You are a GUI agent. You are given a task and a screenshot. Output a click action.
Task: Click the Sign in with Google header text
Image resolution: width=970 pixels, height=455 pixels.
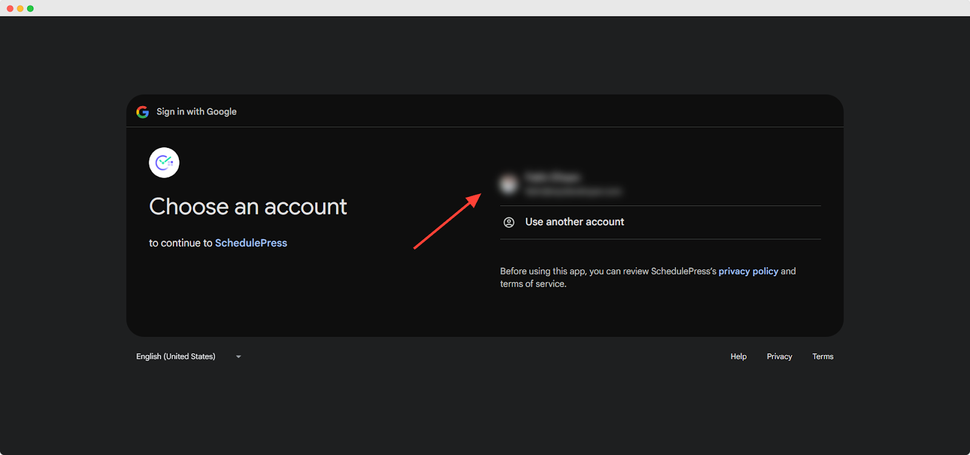coord(196,111)
